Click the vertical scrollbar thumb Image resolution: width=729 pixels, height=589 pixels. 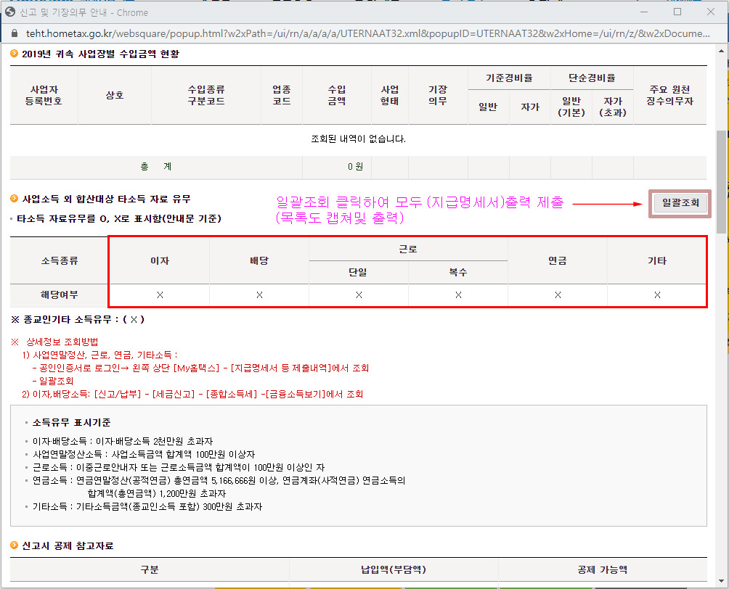pyautogui.click(x=721, y=181)
